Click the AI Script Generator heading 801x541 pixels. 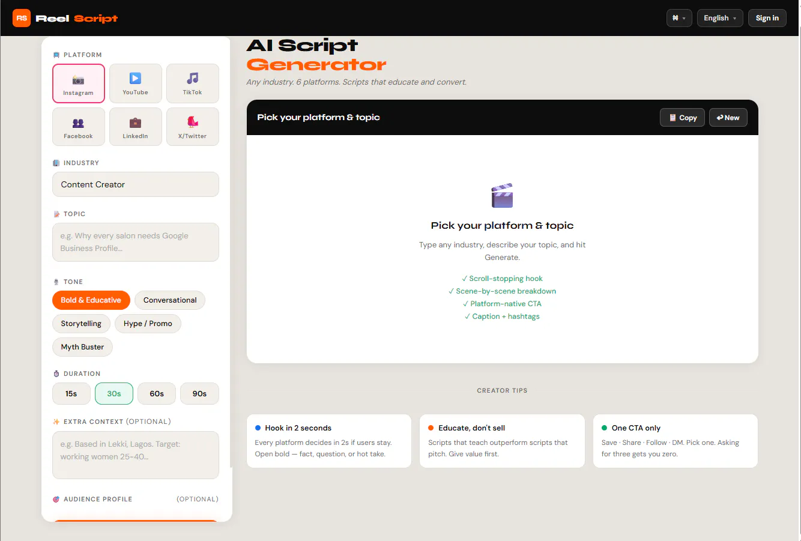pos(316,55)
